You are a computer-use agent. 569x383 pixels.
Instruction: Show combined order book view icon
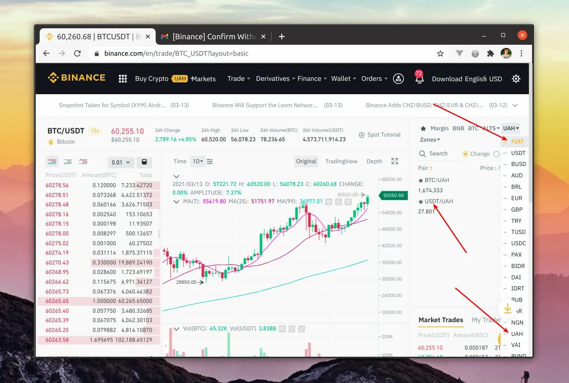coord(52,162)
